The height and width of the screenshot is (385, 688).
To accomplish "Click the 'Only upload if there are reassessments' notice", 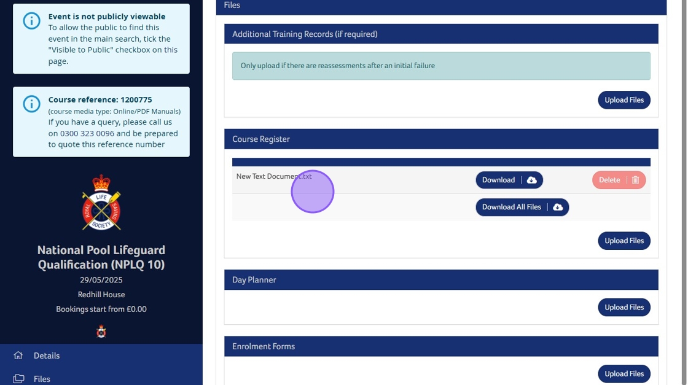I will click(x=441, y=66).
